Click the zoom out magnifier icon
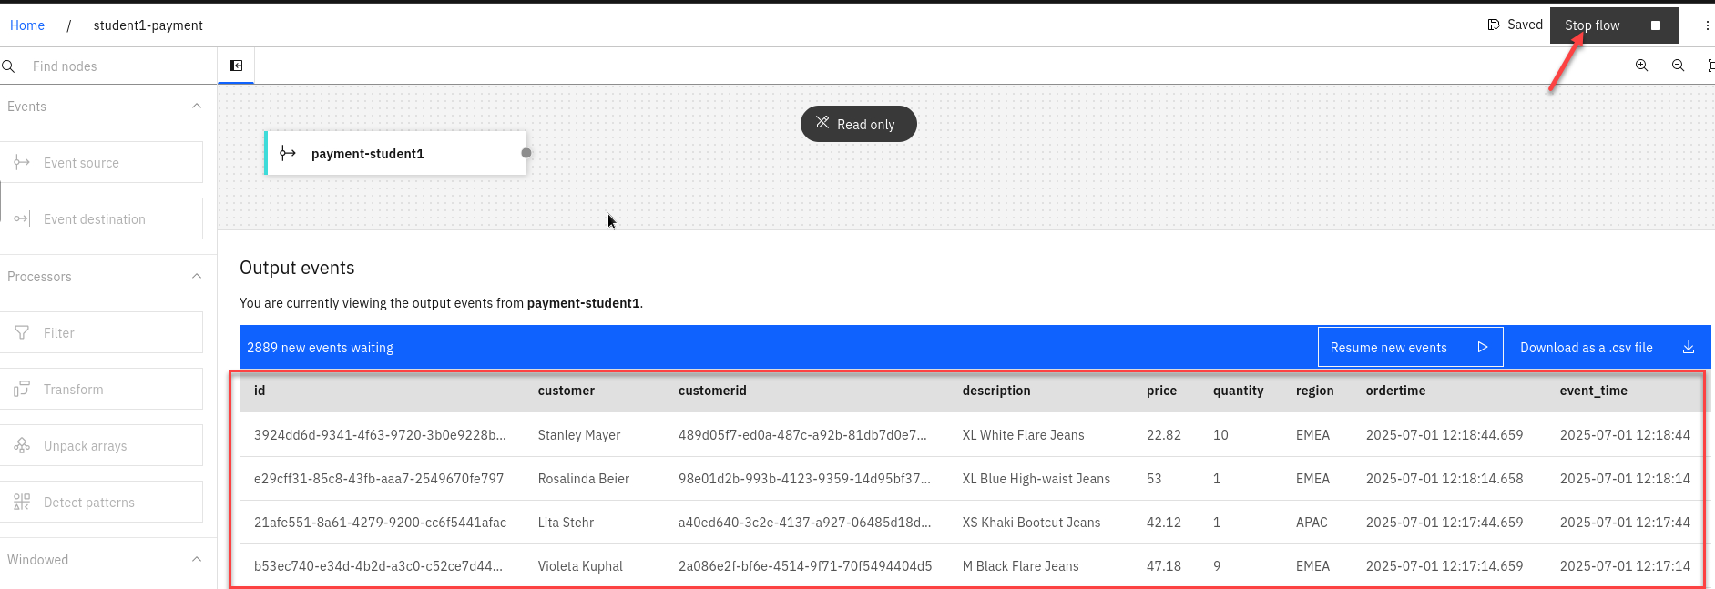 (x=1678, y=66)
